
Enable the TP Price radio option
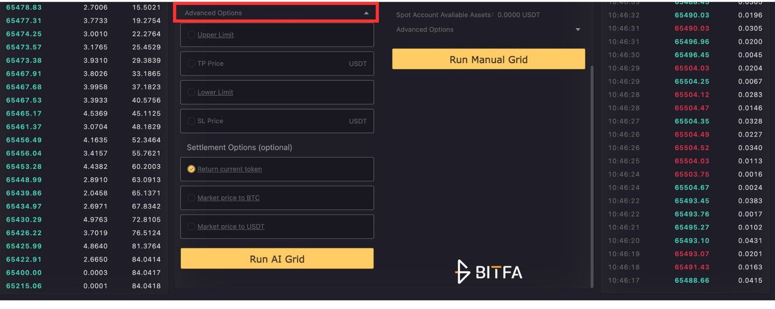[191, 63]
